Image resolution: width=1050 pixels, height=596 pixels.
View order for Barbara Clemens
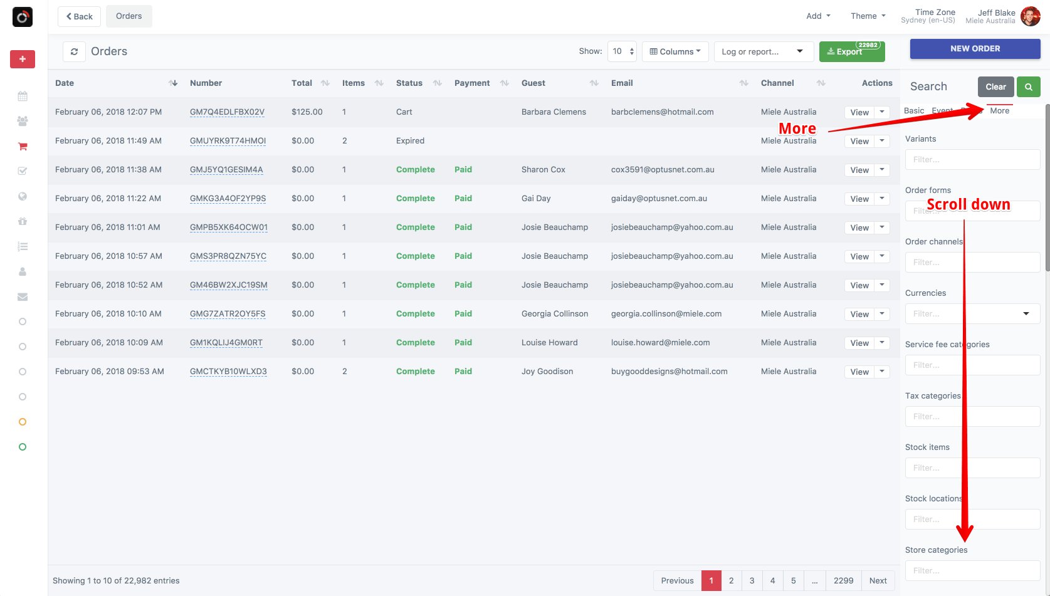coord(859,112)
